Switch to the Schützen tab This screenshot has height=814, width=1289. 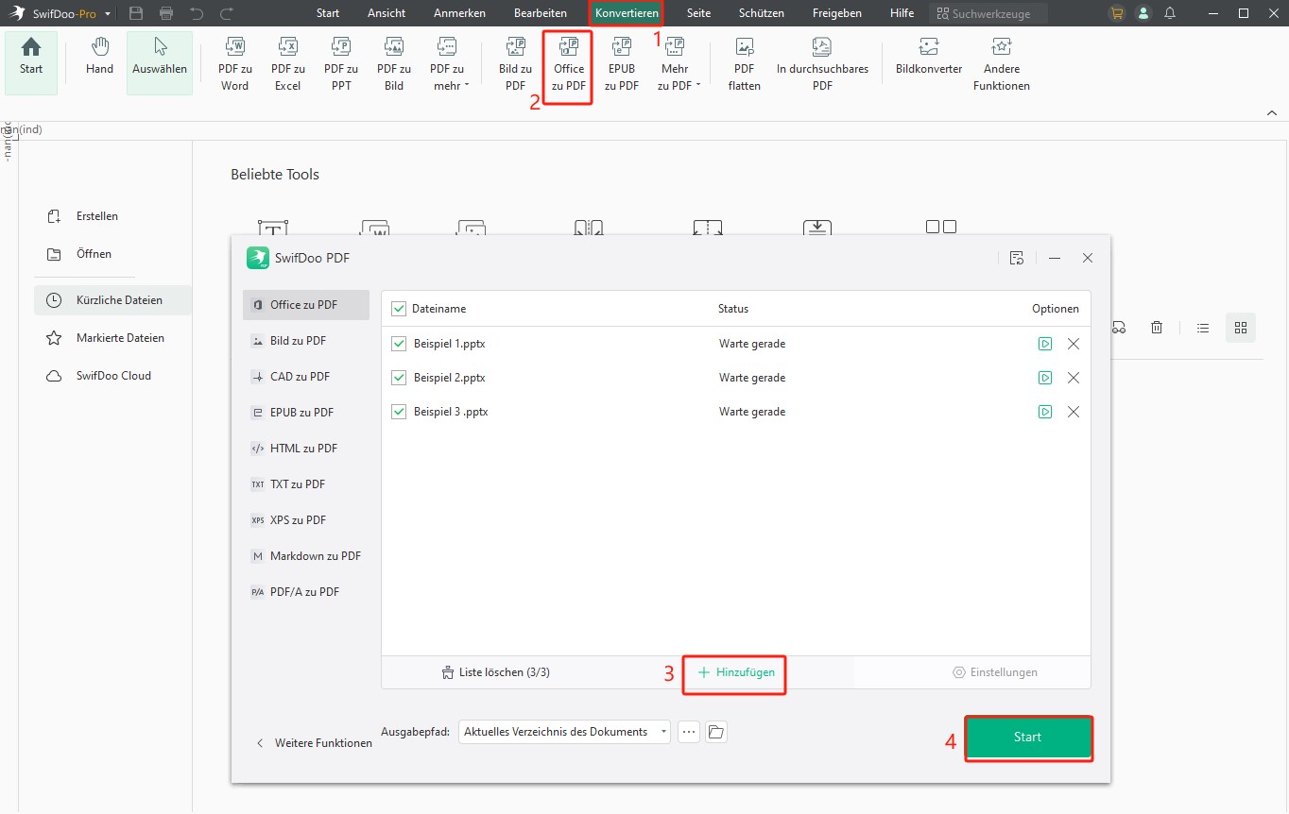tap(761, 13)
